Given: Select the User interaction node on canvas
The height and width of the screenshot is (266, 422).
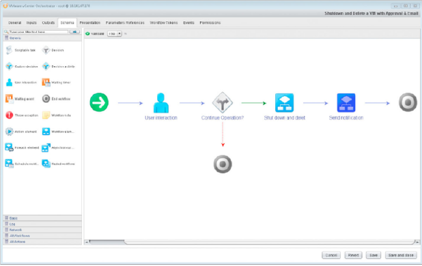Looking at the screenshot, I should [x=161, y=103].
